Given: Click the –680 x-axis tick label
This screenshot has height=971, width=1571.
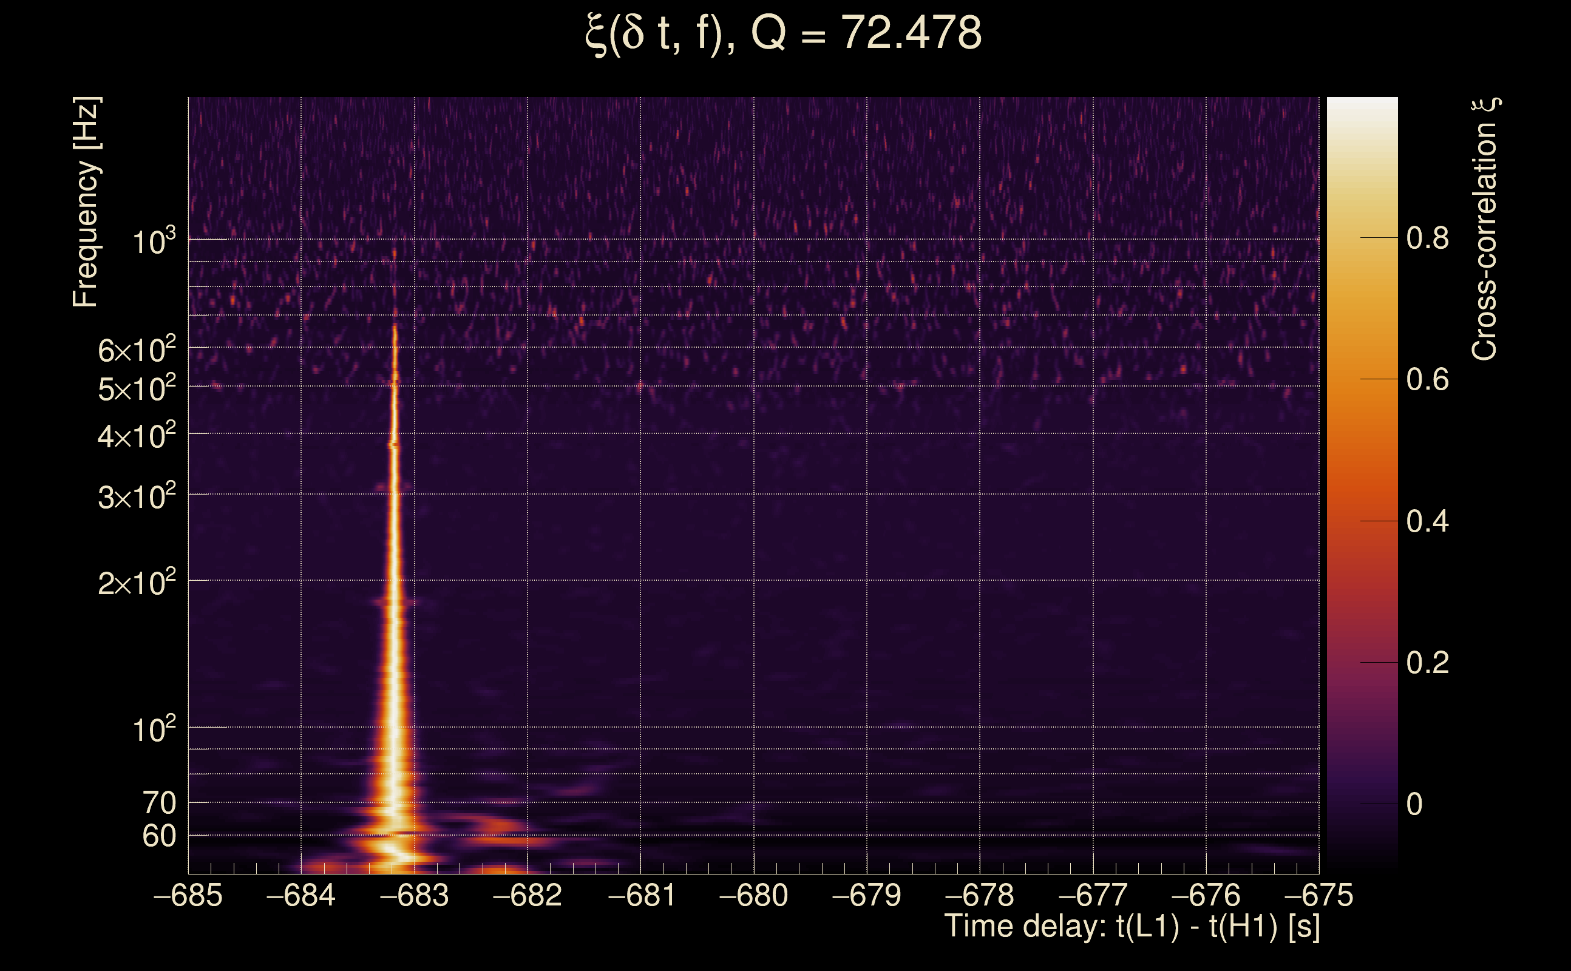Looking at the screenshot, I should point(753,895).
